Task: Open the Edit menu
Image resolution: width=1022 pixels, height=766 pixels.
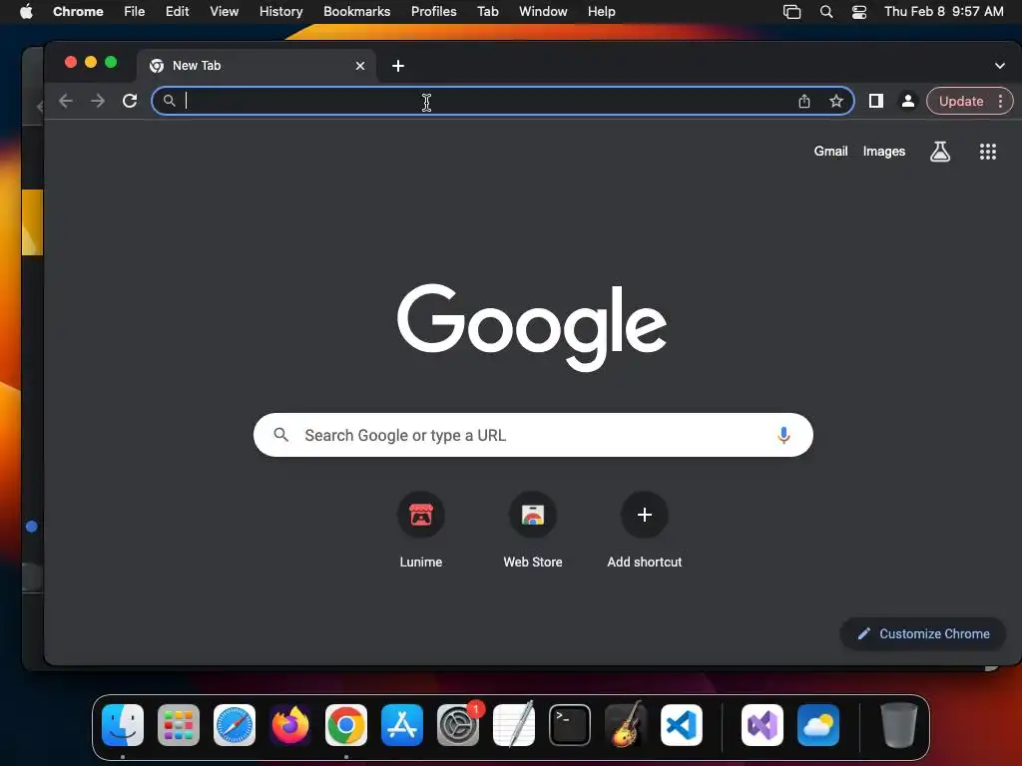Action: [x=178, y=11]
